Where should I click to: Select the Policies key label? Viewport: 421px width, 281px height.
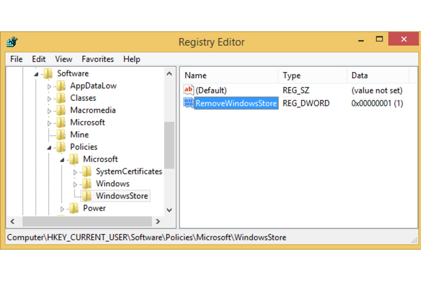point(84,147)
